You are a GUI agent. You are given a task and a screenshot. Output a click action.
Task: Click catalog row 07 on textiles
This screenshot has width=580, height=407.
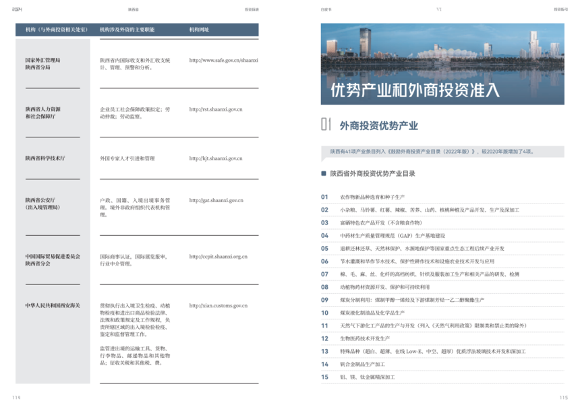click(x=442, y=274)
